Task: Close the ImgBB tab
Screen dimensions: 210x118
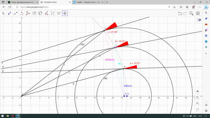Action: pyautogui.click(x=102, y=2)
